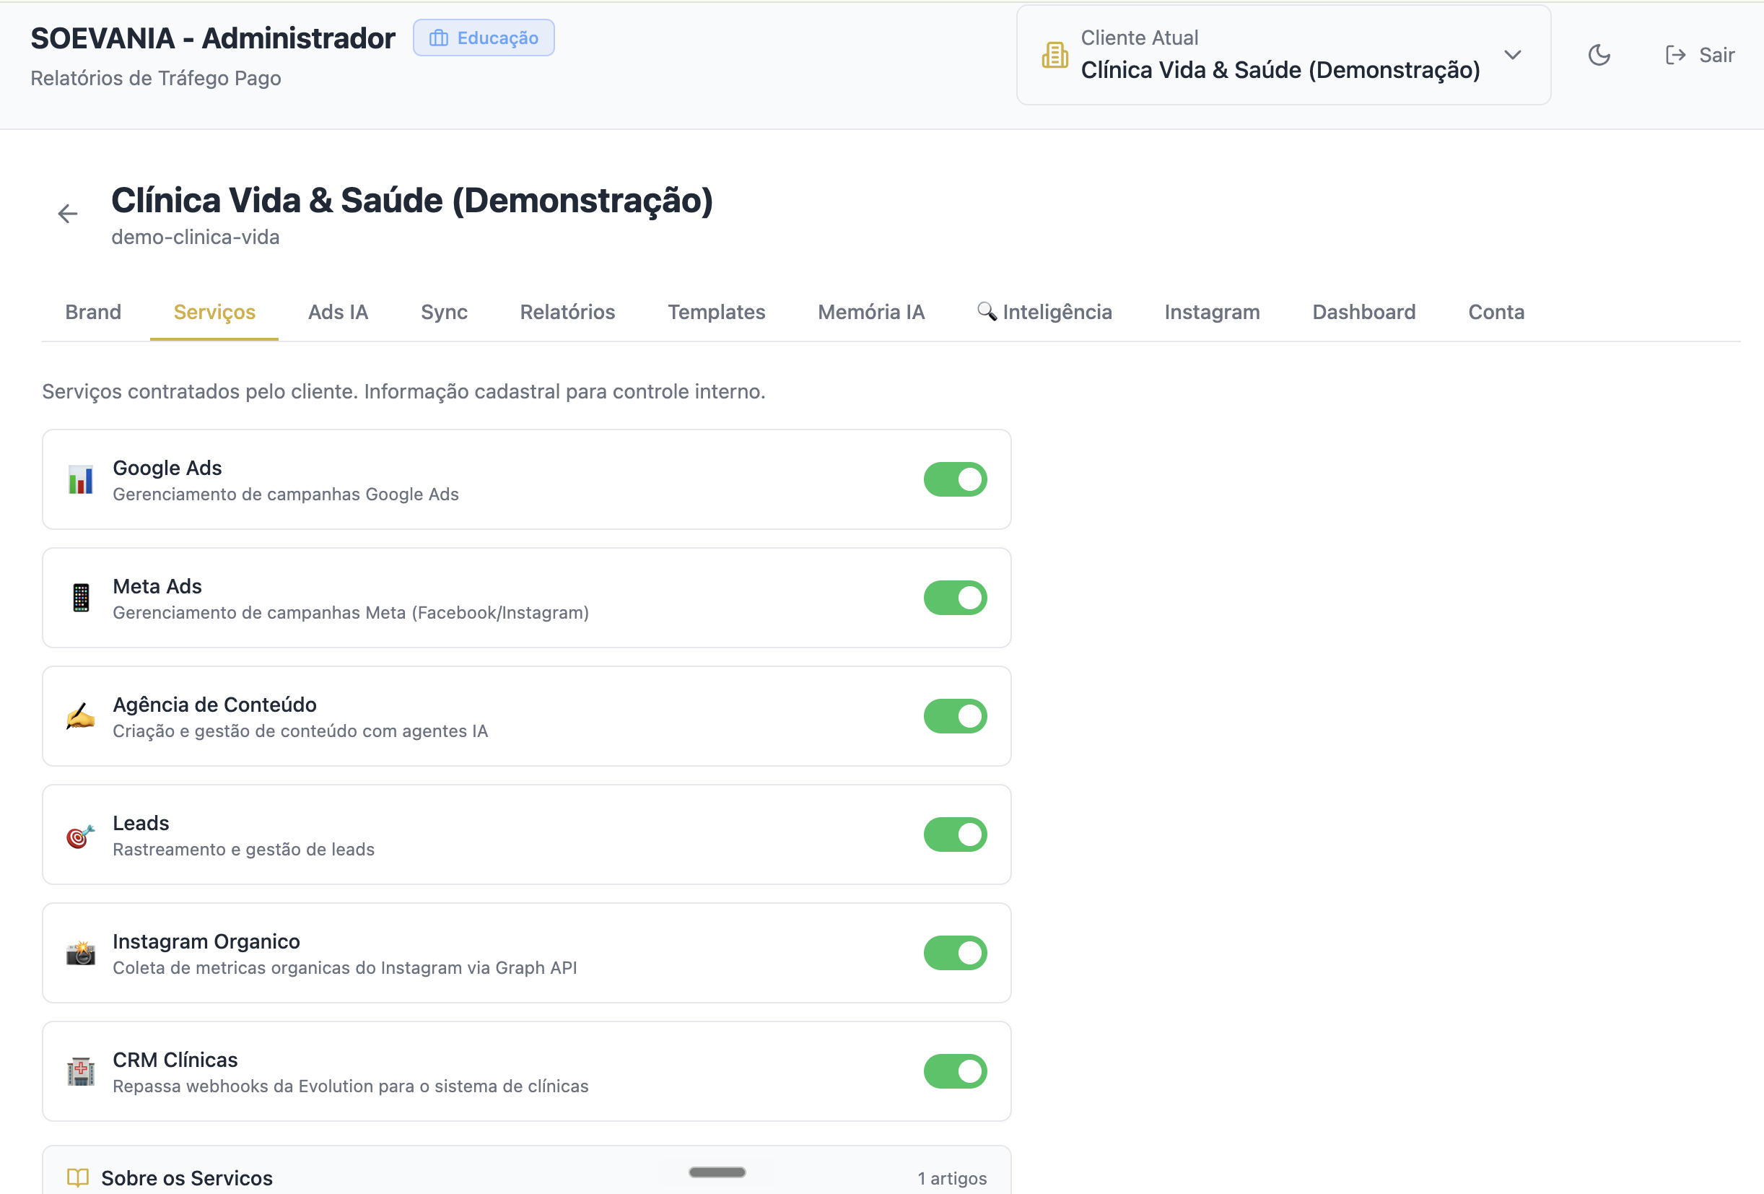Open the Sync tab
The image size is (1764, 1194).
[x=444, y=312]
